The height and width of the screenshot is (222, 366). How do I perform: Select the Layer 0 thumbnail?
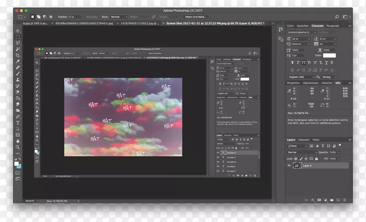[296, 165]
